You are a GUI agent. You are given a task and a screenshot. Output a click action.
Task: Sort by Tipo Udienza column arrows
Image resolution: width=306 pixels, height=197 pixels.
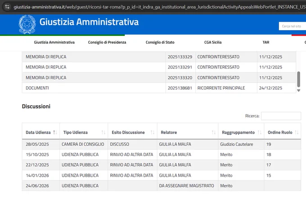coord(103,132)
